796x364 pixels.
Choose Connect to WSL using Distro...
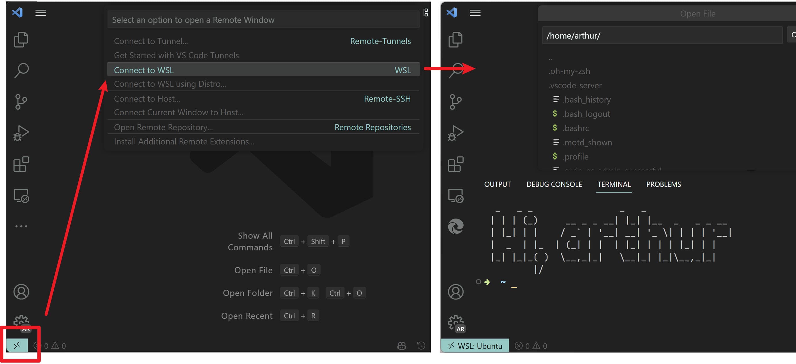click(x=263, y=84)
